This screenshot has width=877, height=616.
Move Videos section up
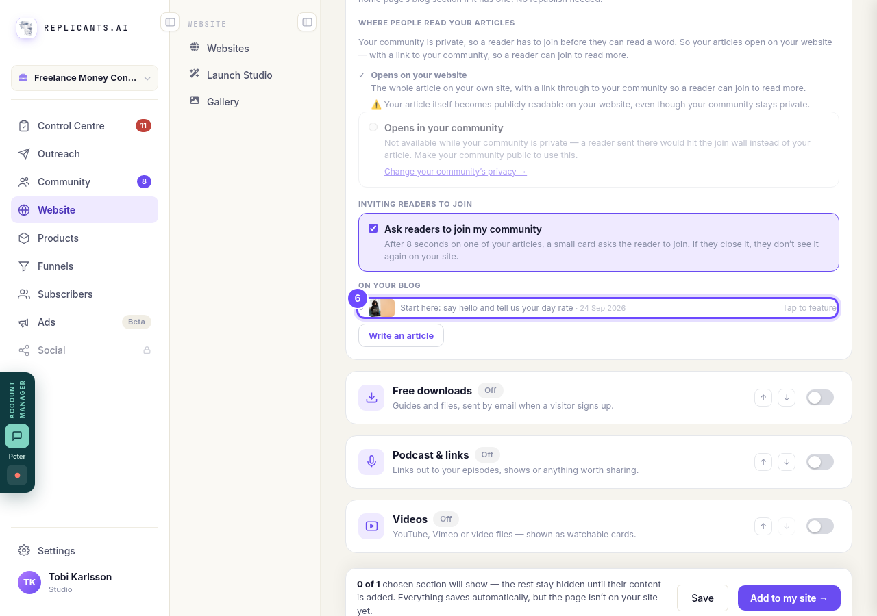[763, 526]
